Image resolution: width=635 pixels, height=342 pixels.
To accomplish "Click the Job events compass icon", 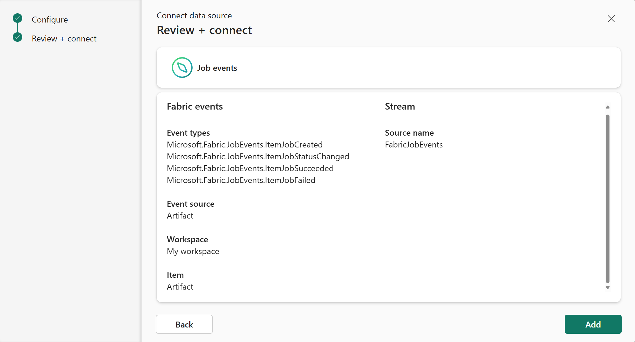I will [182, 68].
